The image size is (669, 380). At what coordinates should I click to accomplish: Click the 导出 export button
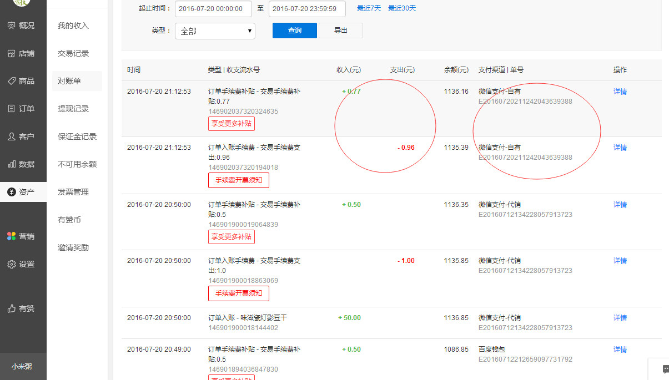(341, 31)
